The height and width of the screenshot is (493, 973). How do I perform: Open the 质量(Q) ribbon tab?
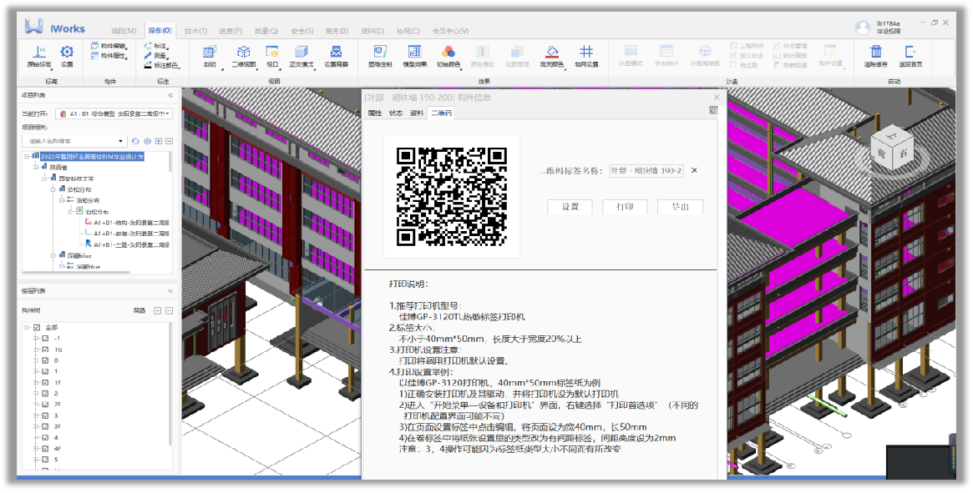(x=266, y=30)
